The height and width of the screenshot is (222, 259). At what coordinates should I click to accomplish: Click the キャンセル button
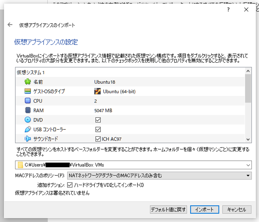237,210
